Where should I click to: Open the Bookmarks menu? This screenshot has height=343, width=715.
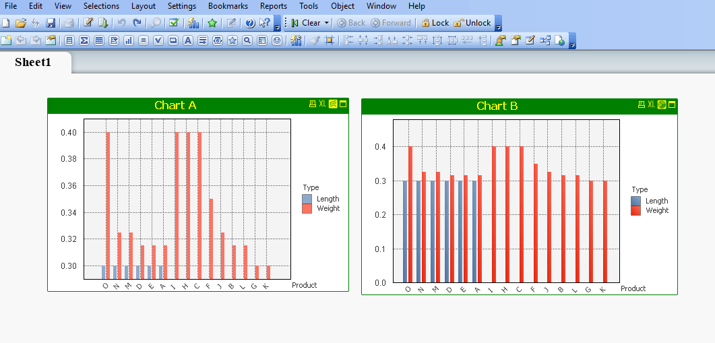click(x=228, y=6)
